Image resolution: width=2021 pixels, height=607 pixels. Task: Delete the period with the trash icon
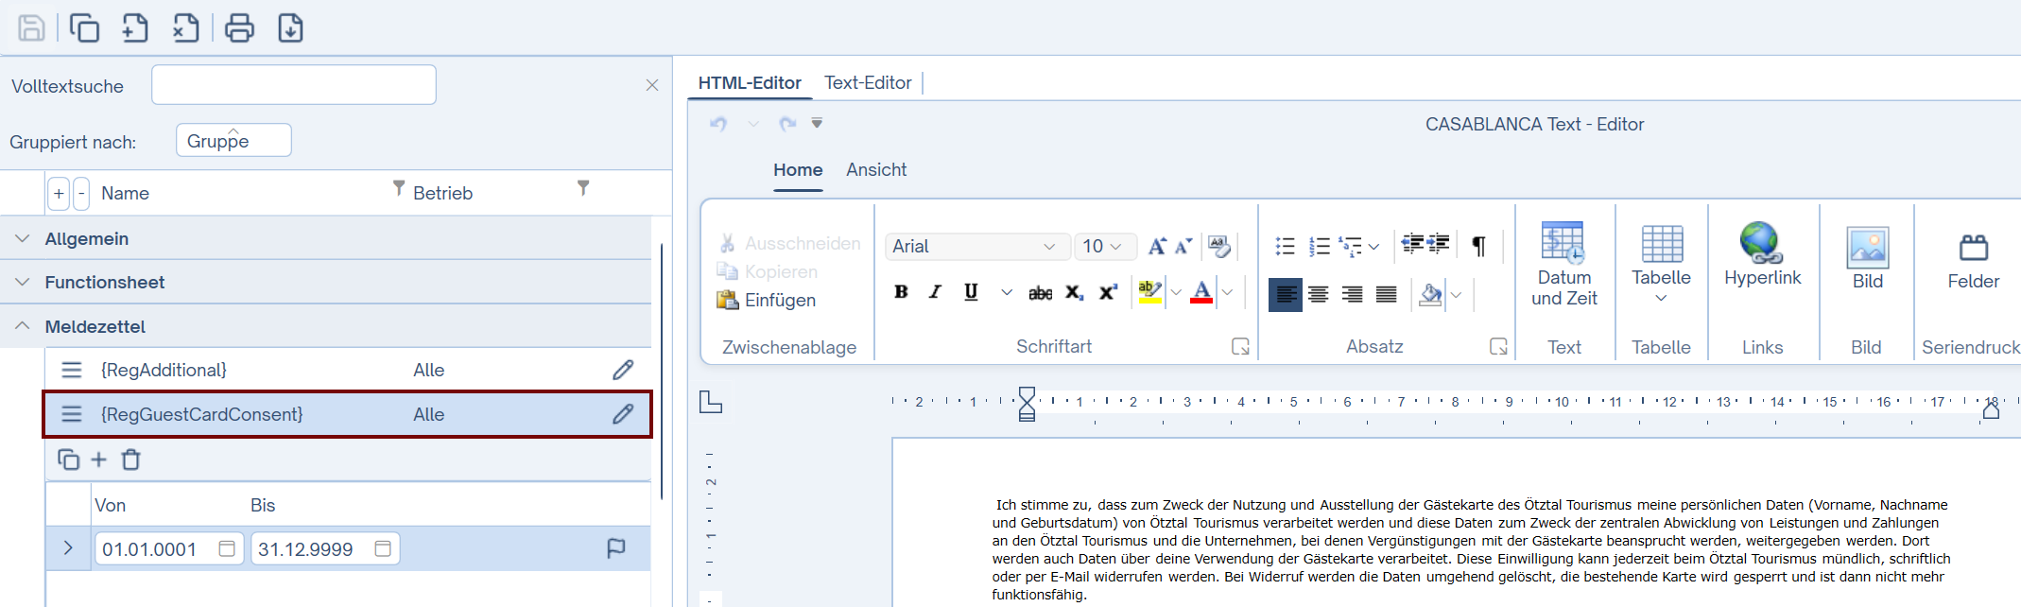pos(131,460)
